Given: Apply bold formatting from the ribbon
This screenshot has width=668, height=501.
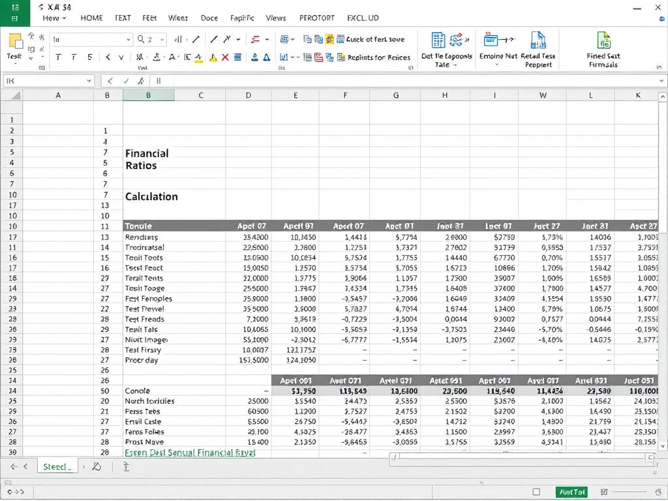Looking at the screenshot, I should pyautogui.click(x=57, y=57).
